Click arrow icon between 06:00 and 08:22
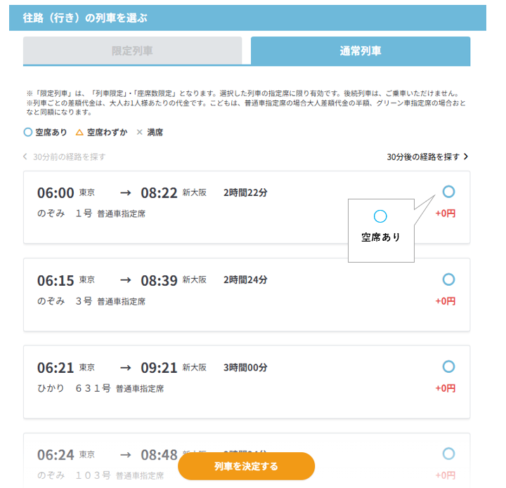This screenshot has height=488, width=506. (x=125, y=193)
